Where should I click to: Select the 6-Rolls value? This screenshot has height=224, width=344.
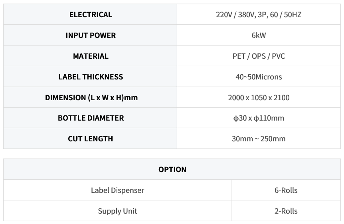click(286, 190)
